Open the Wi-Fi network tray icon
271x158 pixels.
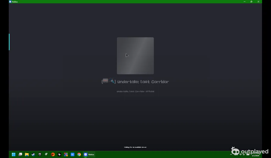(240, 154)
